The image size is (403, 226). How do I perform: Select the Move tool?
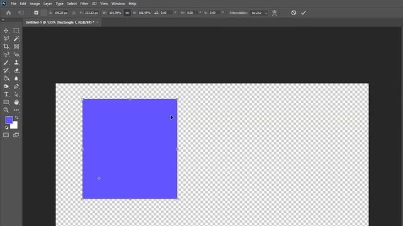[6, 31]
